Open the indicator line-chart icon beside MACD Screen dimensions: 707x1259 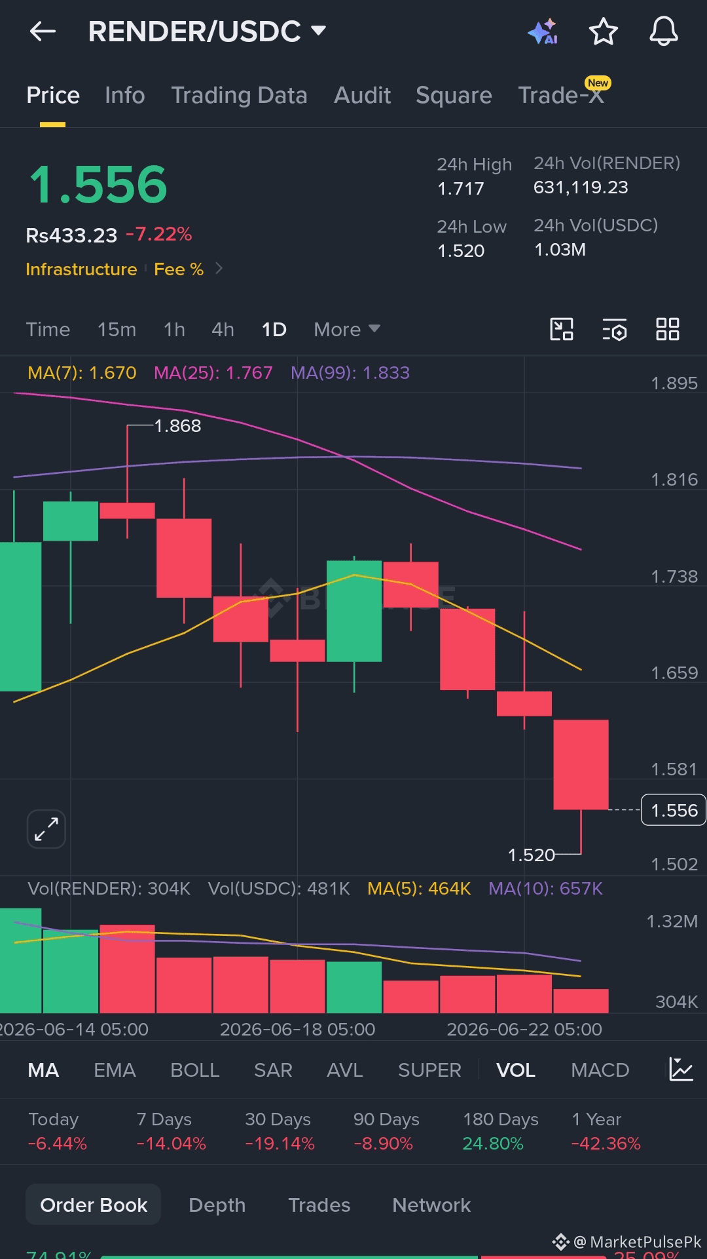[x=681, y=1070]
